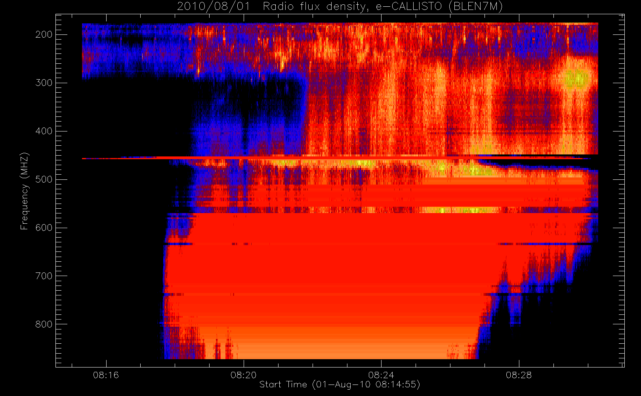Click the 08:16 time tick label
Viewport: 641px width, 396px height.
[106, 375]
